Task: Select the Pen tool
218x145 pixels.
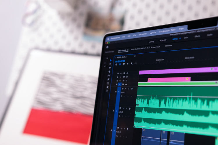Action: click(x=108, y=79)
